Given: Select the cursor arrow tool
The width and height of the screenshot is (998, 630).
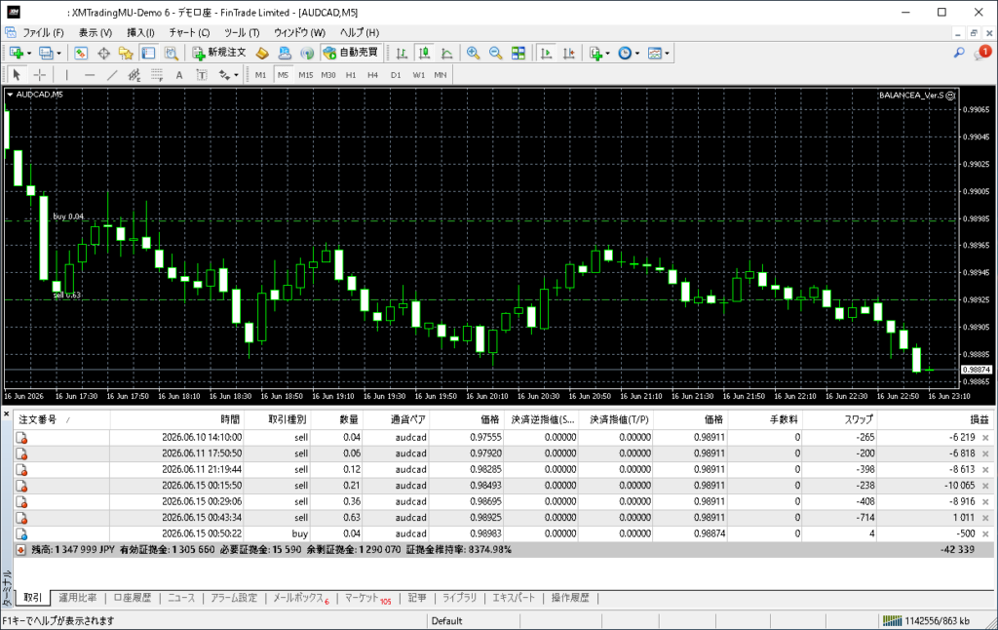Looking at the screenshot, I should pyautogui.click(x=17, y=74).
